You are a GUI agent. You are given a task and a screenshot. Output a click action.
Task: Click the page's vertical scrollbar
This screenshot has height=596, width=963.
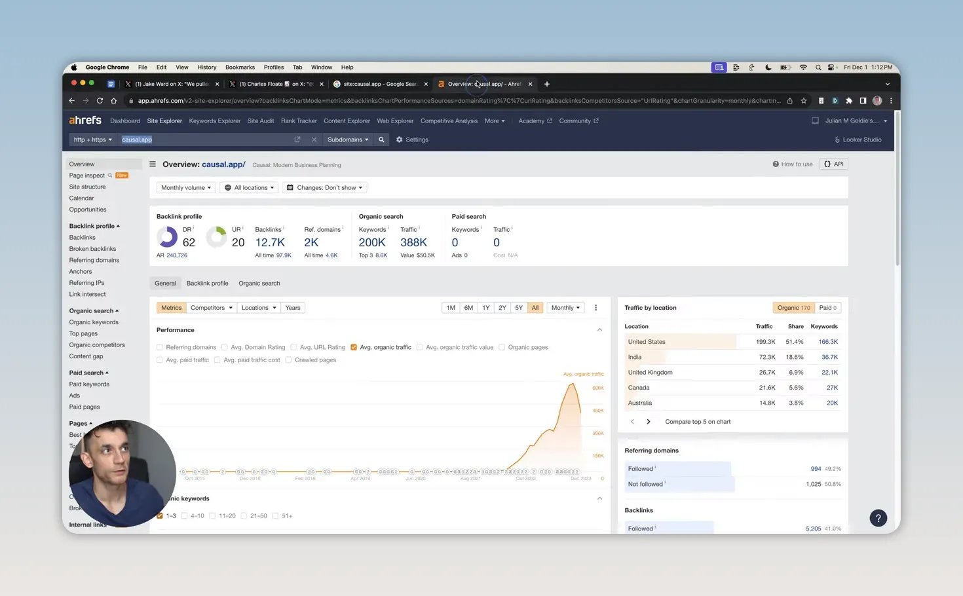click(897, 190)
